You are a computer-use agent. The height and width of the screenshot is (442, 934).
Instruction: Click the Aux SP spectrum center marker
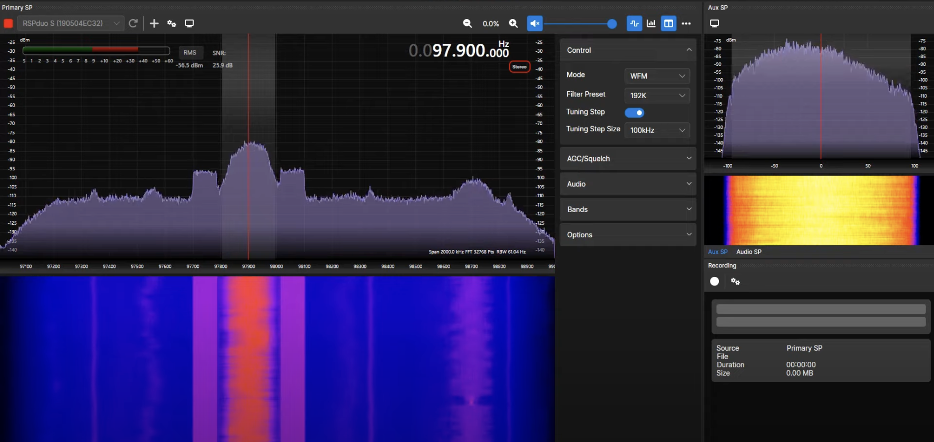tap(821, 96)
